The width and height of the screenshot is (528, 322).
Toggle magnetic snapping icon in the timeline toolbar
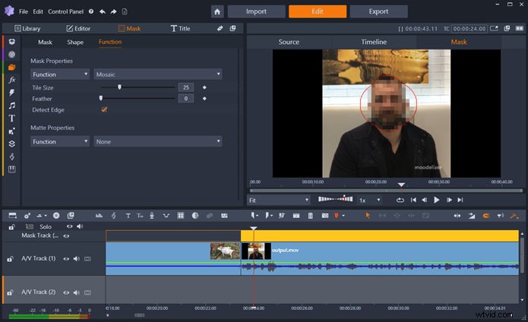tap(486, 216)
